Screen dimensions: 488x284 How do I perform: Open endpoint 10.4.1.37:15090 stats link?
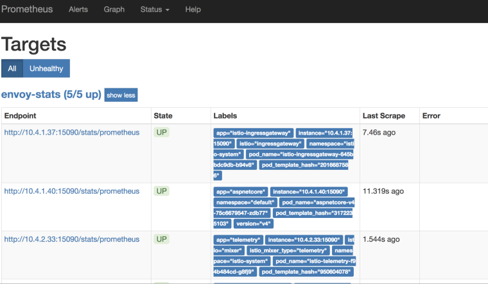pos(71,132)
